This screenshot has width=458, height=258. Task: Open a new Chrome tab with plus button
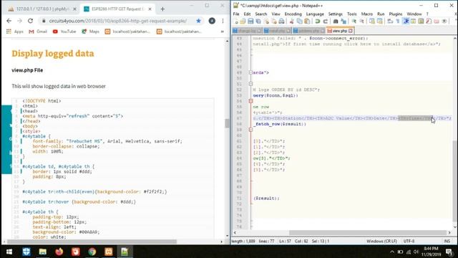pos(162,9)
